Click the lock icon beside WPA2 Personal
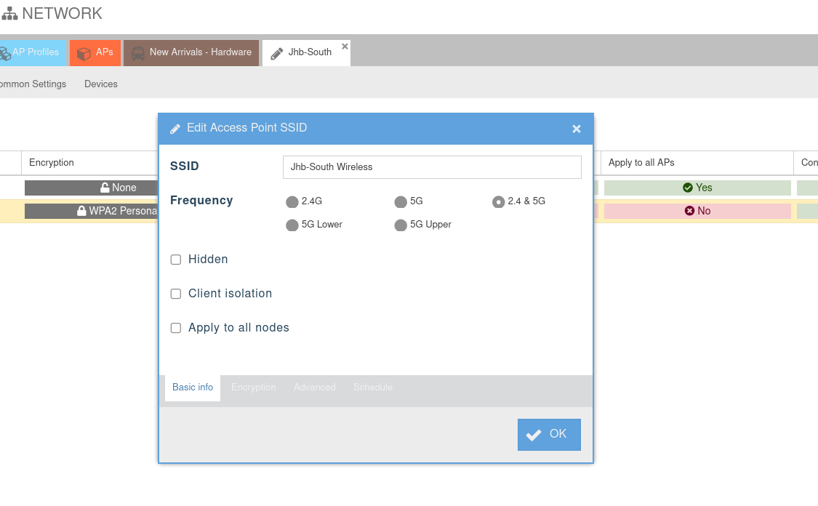The height and width of the screenshot is (506, 818). [x=82, y=211]
